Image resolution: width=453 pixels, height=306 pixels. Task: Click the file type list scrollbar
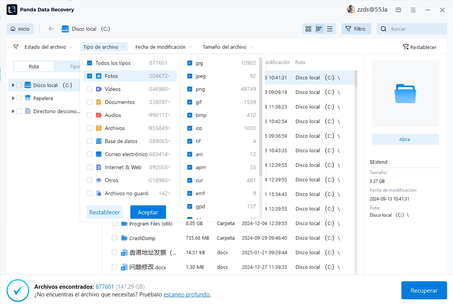click(261, 117)
